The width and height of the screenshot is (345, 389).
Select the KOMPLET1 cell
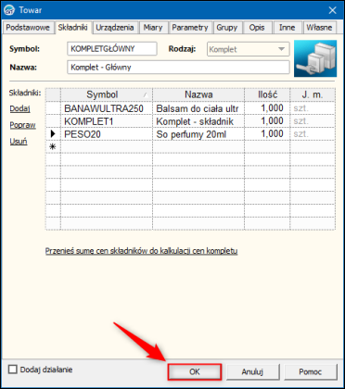pos(107,121)
